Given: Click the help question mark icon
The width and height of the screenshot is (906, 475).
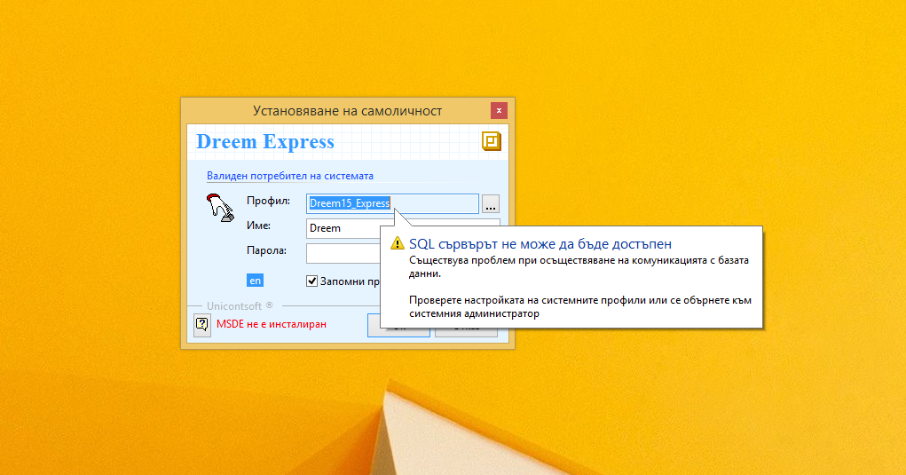Looking at the screenshot, I should [202, 324].
